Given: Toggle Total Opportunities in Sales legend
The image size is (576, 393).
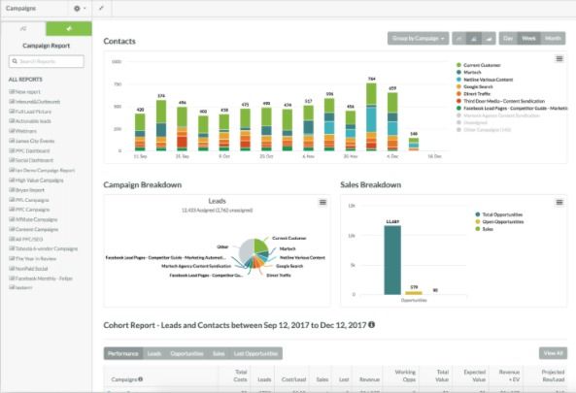Looking at the screenshot, I should pyautogui.click(x=499, y=214).
